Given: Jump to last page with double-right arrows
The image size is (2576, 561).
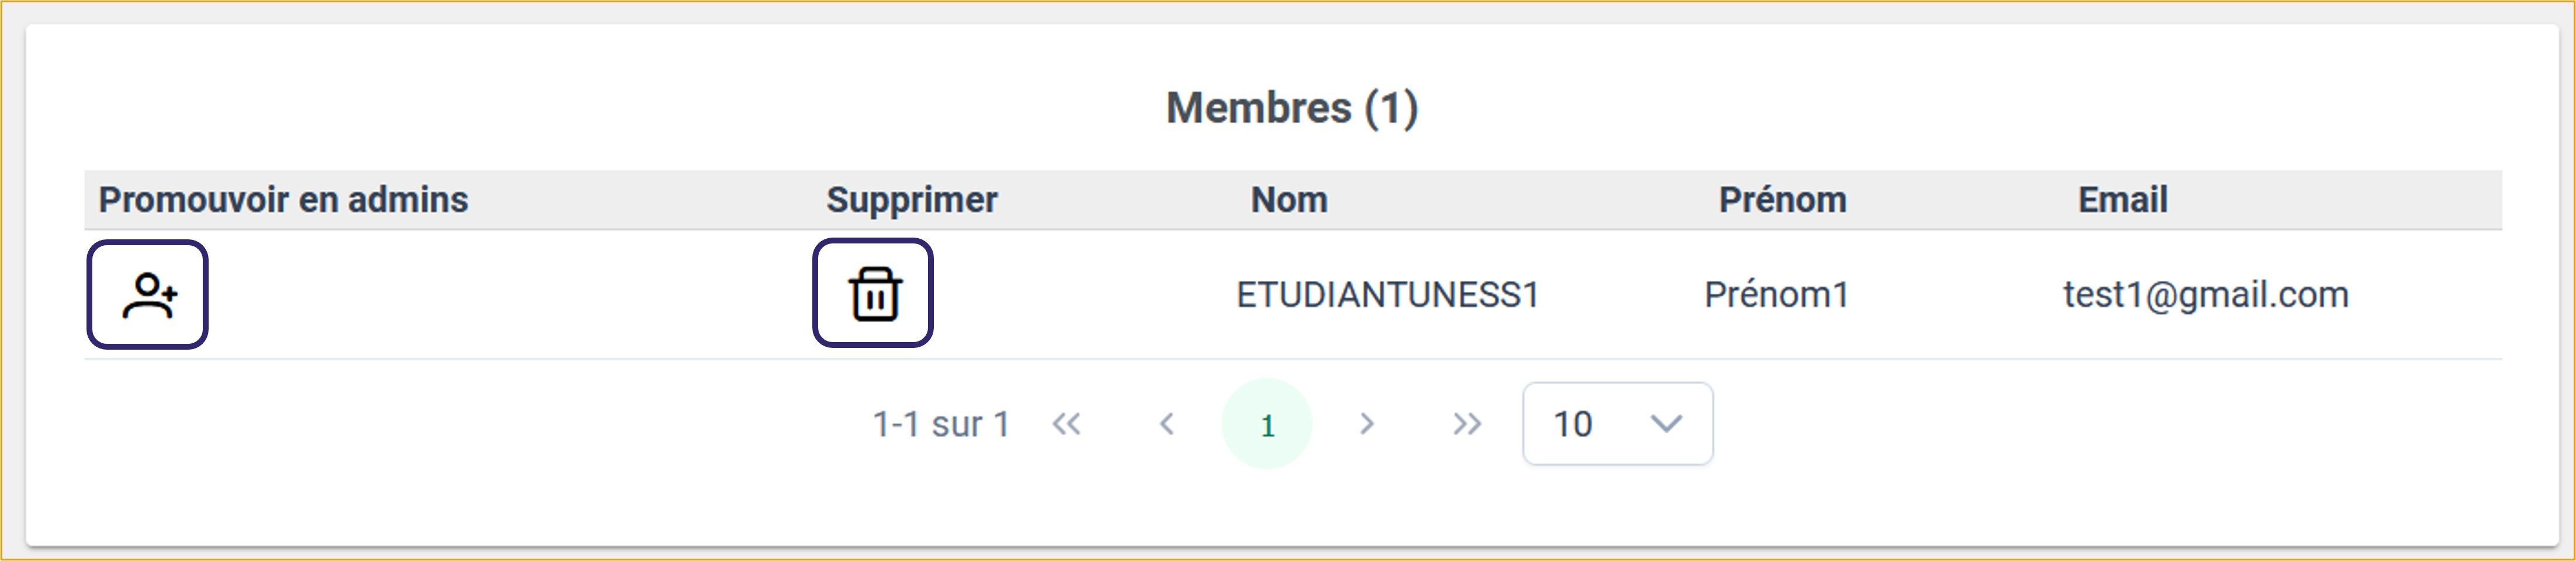Looking at the screenshot, I should pyautogui.click(x=1467, y=424).
